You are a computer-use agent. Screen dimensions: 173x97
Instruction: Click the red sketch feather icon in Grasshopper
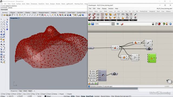pyautogui.click(x=122, y=24)
